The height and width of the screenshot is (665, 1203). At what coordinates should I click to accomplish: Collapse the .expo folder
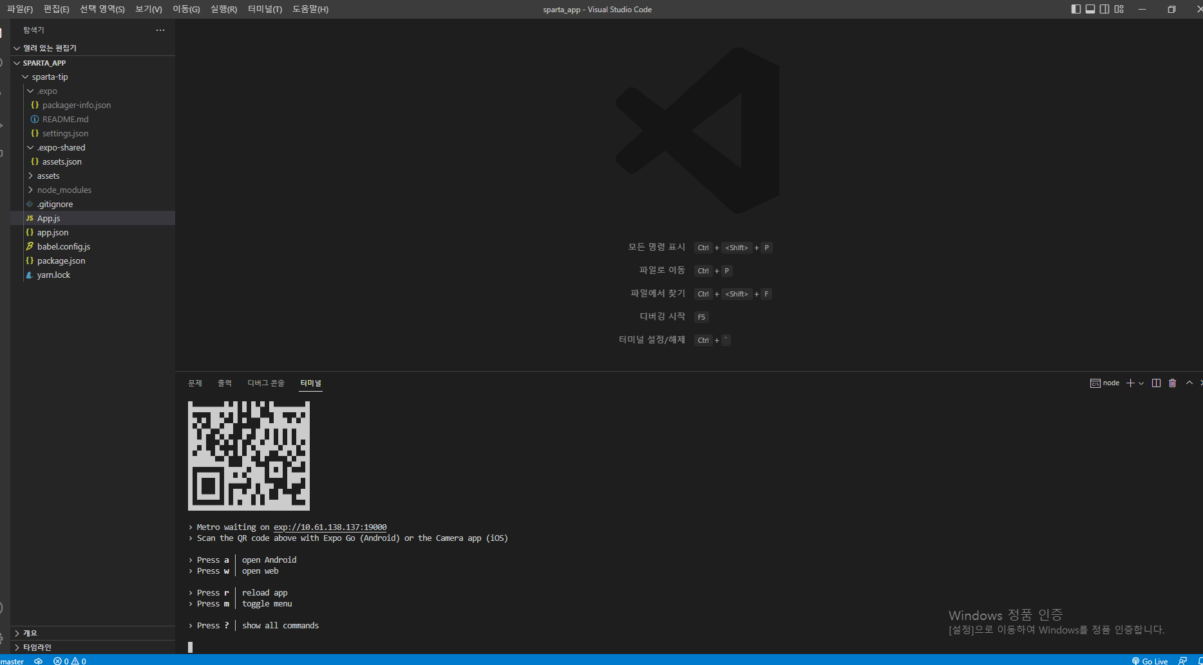point(93,91)
